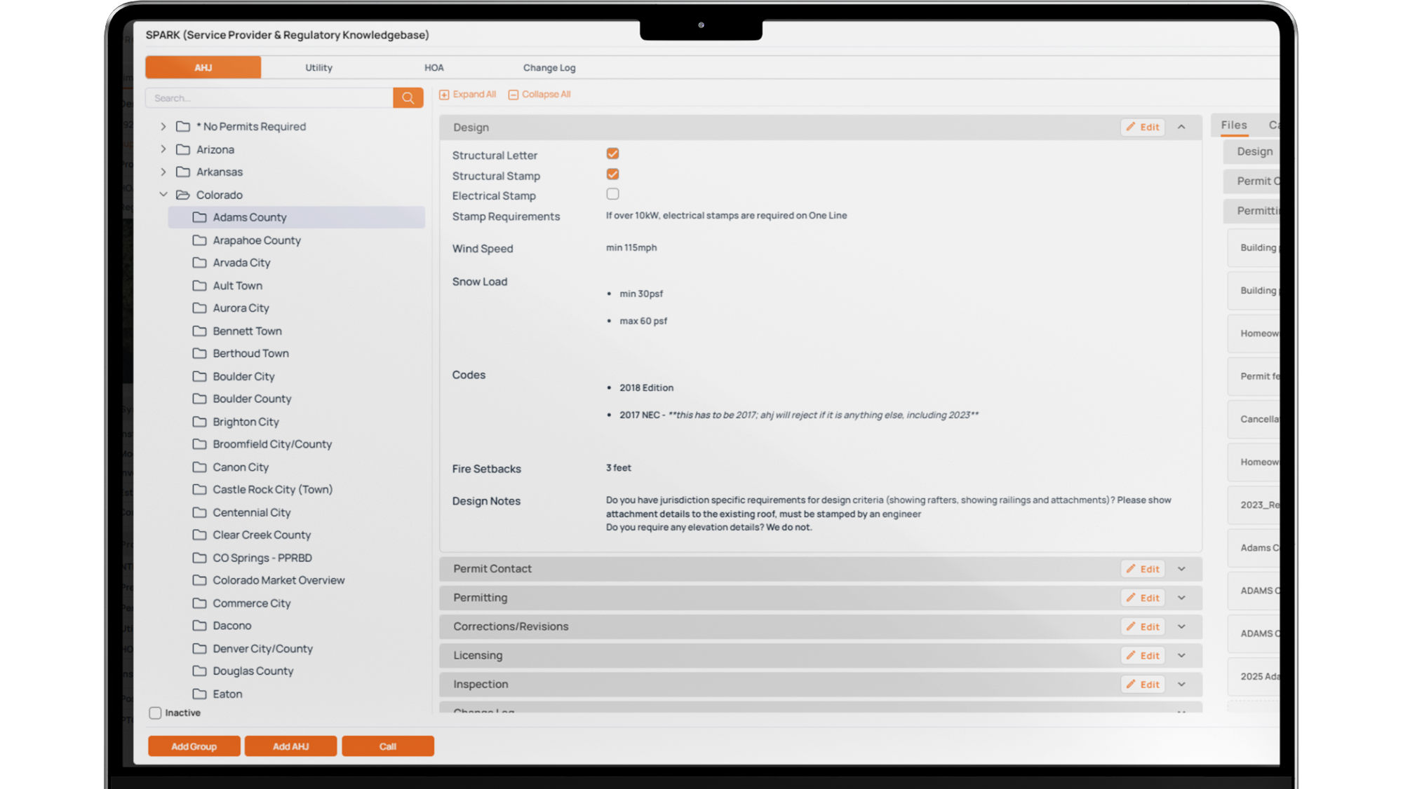The image size is (1403, 789).
Task: Select Denver City/County in the tree
Action: pos(262,649)
